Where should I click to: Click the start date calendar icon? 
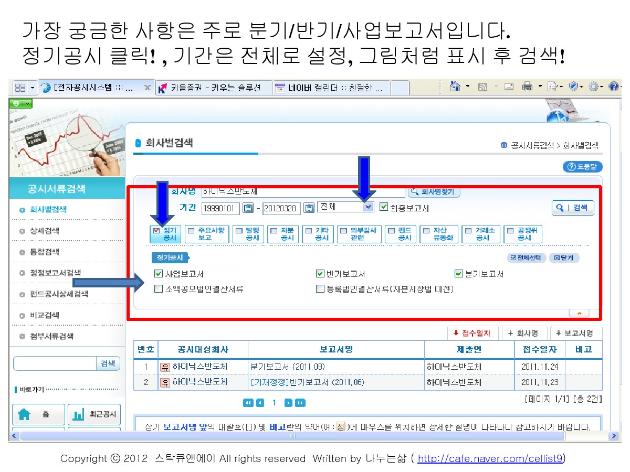[248, 208]
